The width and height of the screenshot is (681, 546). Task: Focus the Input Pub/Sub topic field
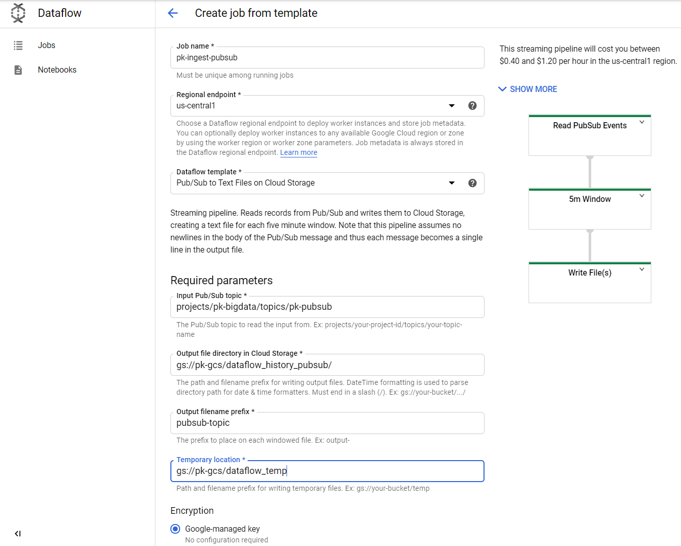327,307
